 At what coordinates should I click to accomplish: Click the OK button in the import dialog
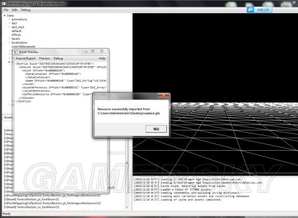coord(156,129)
